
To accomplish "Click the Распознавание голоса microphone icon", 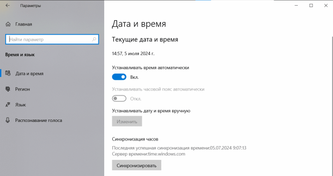I will [x=8, y=120].
